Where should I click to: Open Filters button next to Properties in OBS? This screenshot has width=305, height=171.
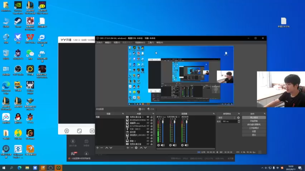[x=151, y=109]
